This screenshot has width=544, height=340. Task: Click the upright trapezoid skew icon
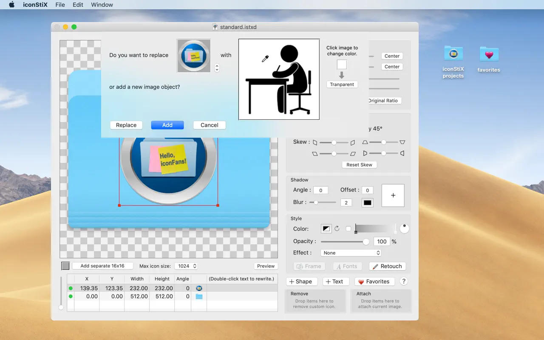(365, 142)
